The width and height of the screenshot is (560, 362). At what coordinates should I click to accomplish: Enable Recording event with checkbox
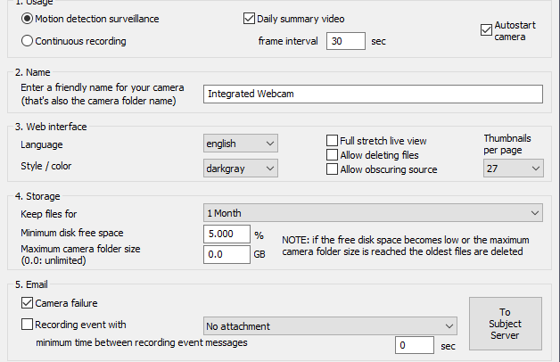point(27,325)
